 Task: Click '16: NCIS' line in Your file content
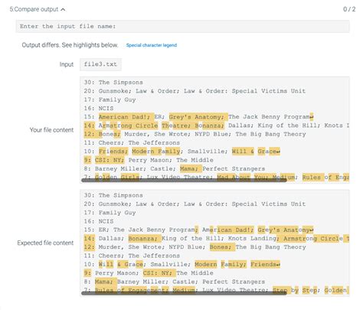[99, 109]
